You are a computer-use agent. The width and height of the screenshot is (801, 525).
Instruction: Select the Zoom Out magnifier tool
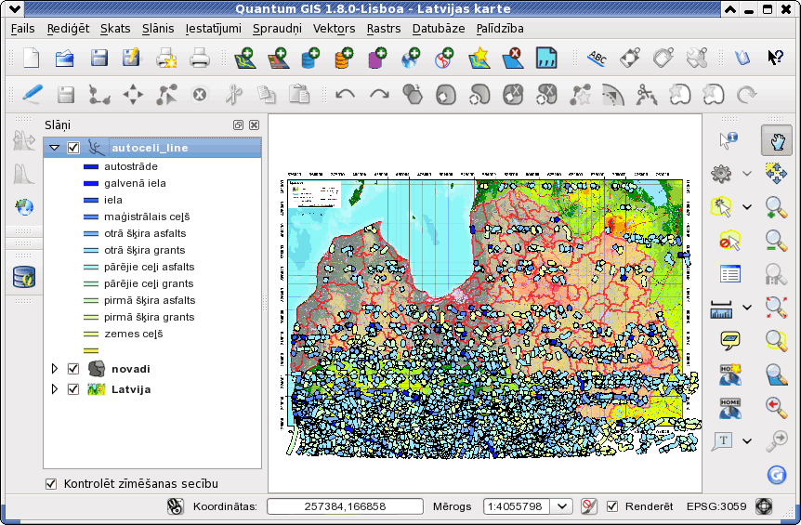pyautogui.click(x=776, y=241)
